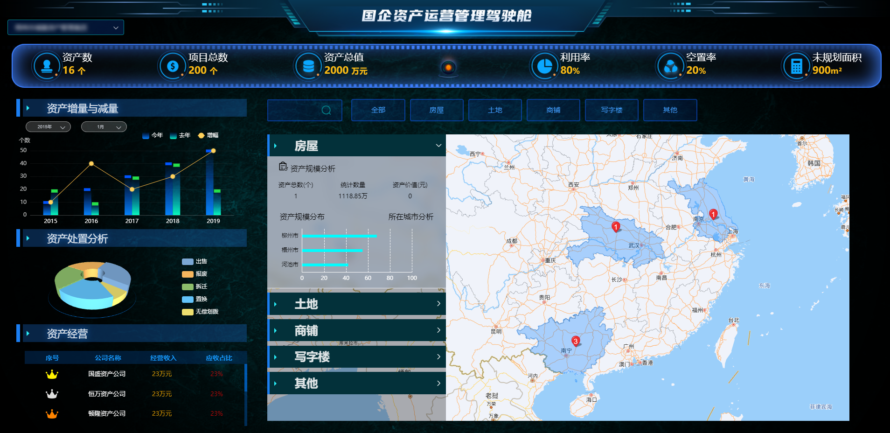This screenshot has height=433, width=890.
Task: Click the gold crown icon beside 国盛资产公司
Action: click(52, 374)
